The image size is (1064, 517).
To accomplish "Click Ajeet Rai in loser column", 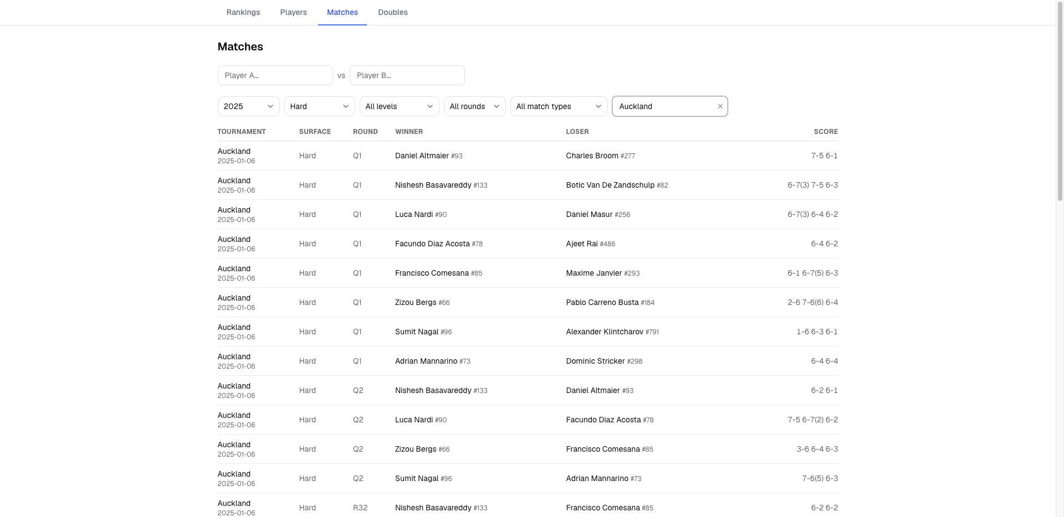I will click(582, 244).
